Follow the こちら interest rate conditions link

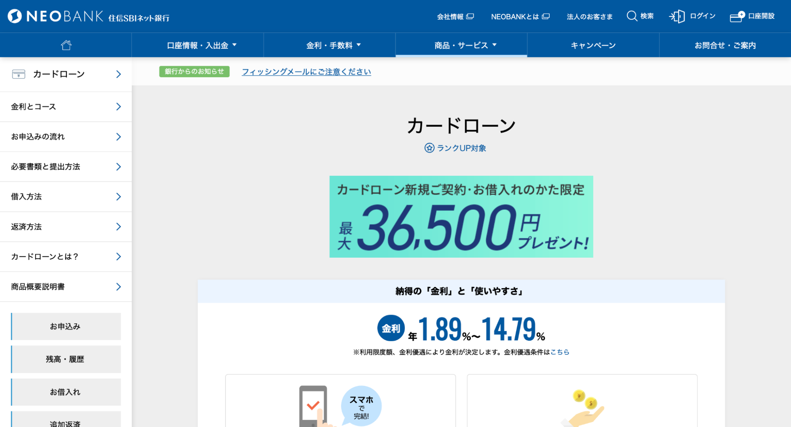click(x=560, y=352)
